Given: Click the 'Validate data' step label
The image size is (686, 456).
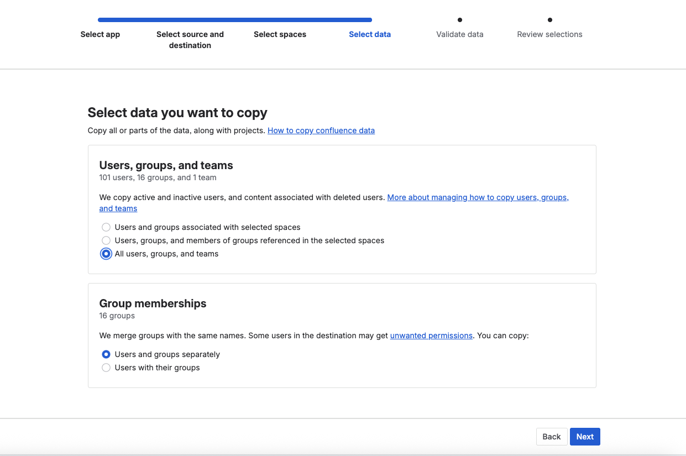Looking at the screenshot, I should point(459,34).
